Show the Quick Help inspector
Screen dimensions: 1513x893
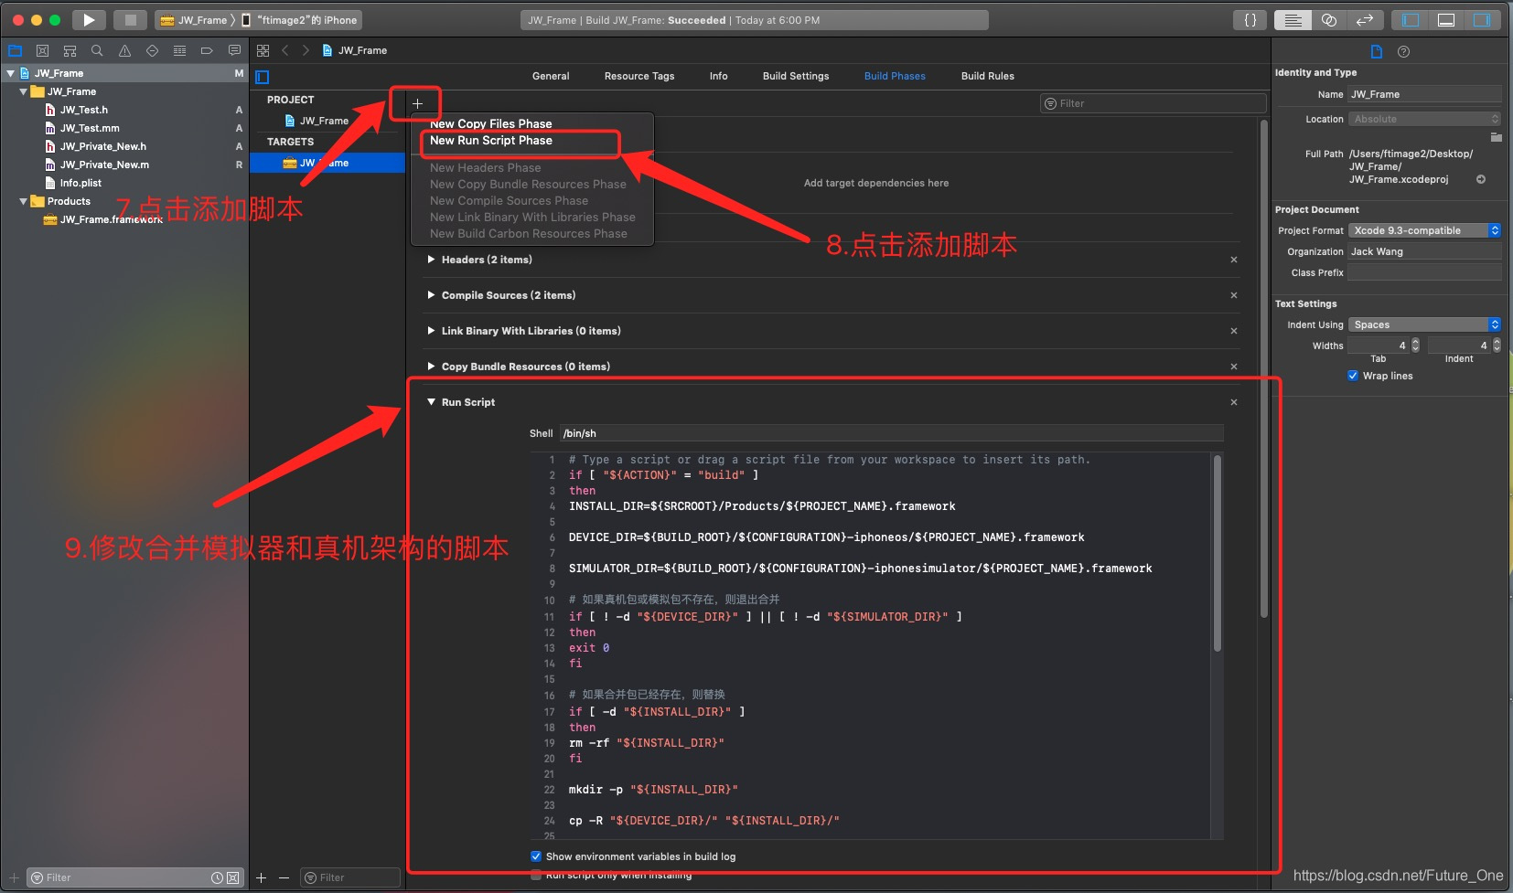pyautogui.click(x=1404, y=51)
